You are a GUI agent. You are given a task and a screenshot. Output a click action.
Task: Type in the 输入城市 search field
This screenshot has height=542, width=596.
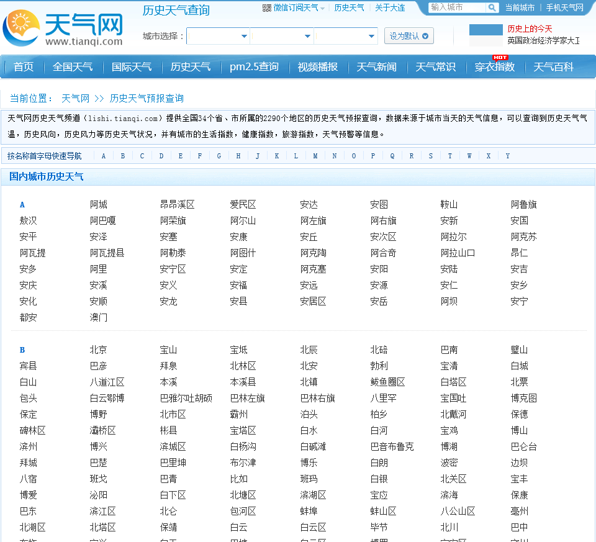pyautogui.click(x=456, y=8)
